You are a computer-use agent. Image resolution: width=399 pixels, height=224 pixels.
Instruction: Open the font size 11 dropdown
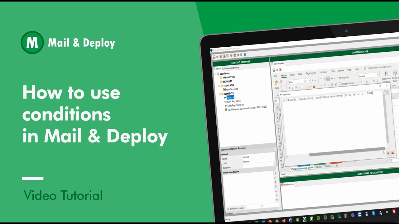310,81
